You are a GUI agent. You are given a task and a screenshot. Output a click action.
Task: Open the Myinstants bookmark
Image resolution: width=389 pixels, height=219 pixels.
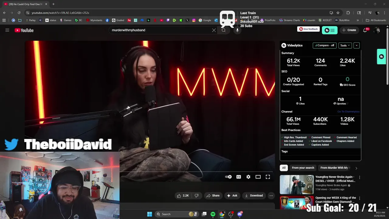(94, 20)
